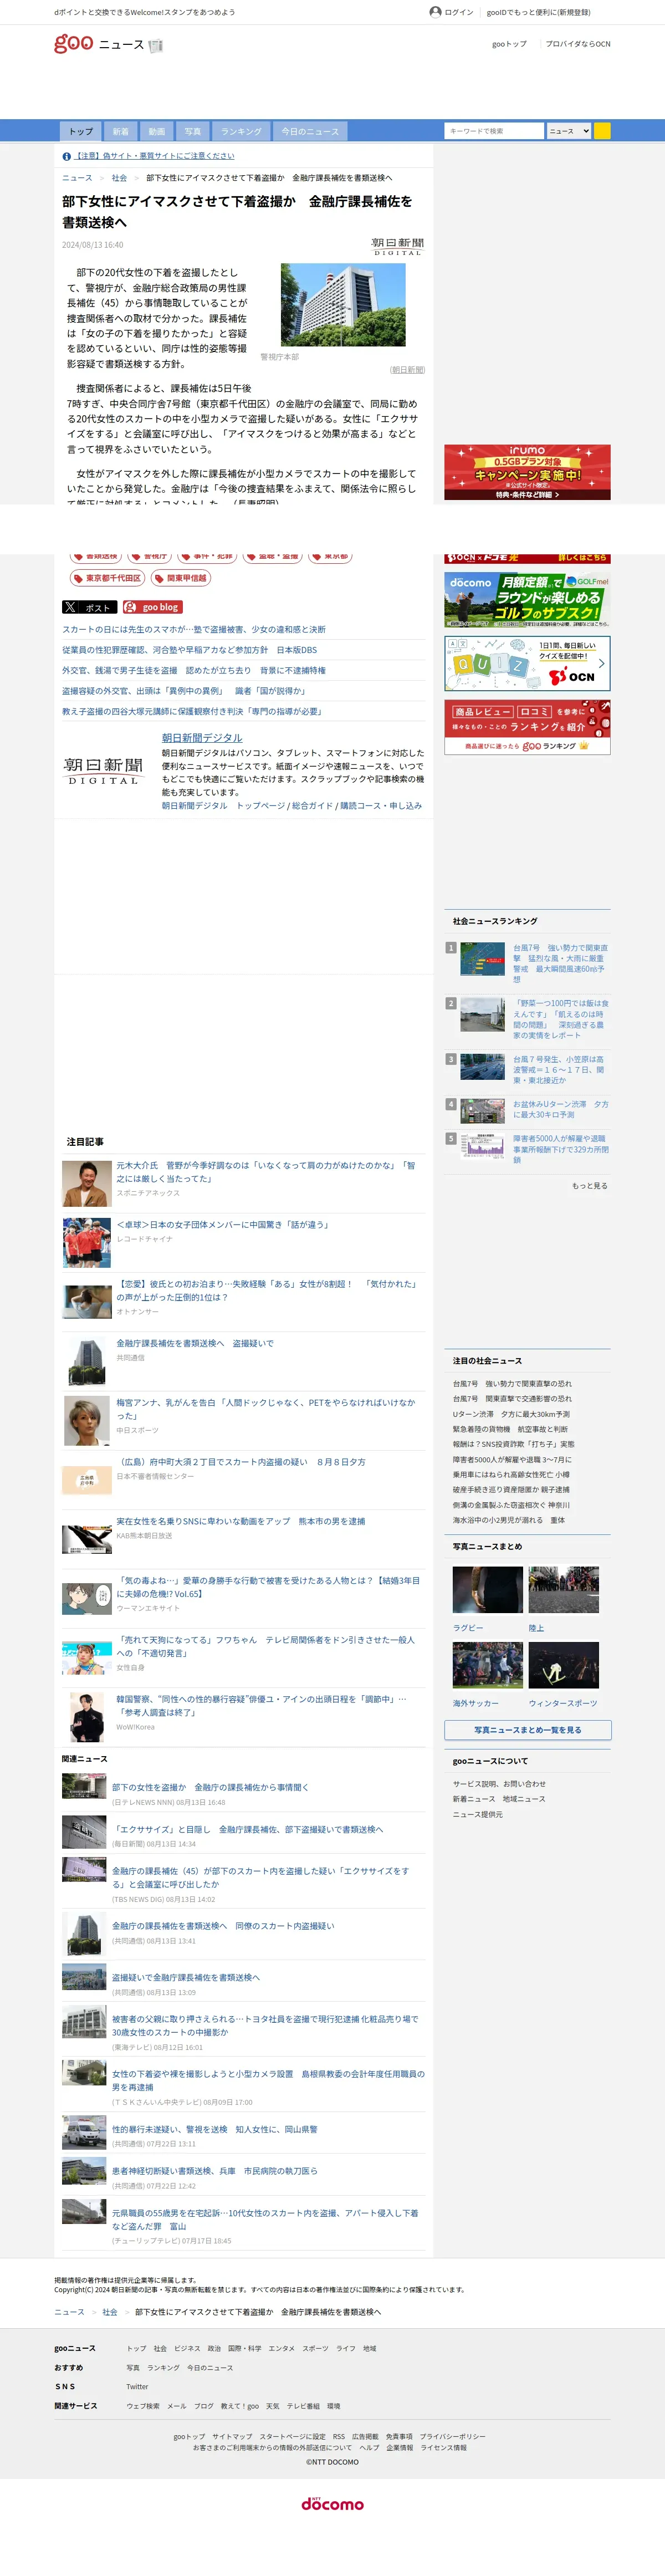
Task: Open the 梅宮アンナ article thumbnail
Action: click(87, 1421)
